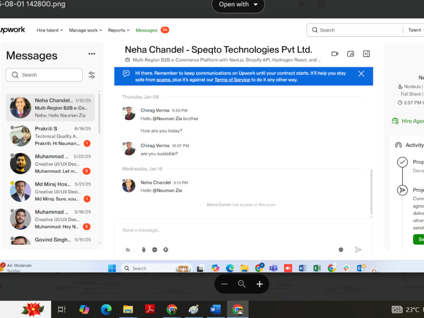Click the 24 unread messages badge

[x=165, y=30]
